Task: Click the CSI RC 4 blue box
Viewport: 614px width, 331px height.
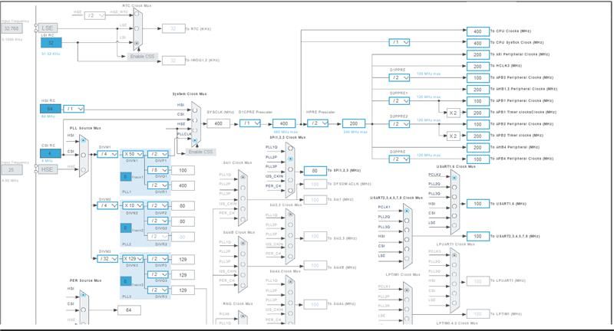Action: pyautogui.click(x=51, y=153)
